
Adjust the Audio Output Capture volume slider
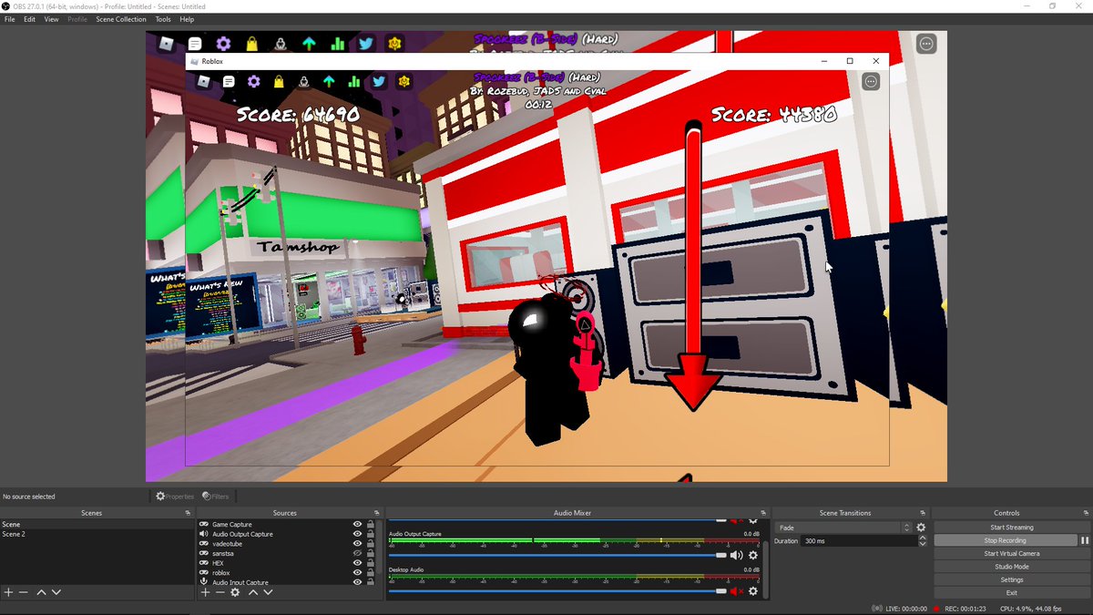click(x=557, y=555)
